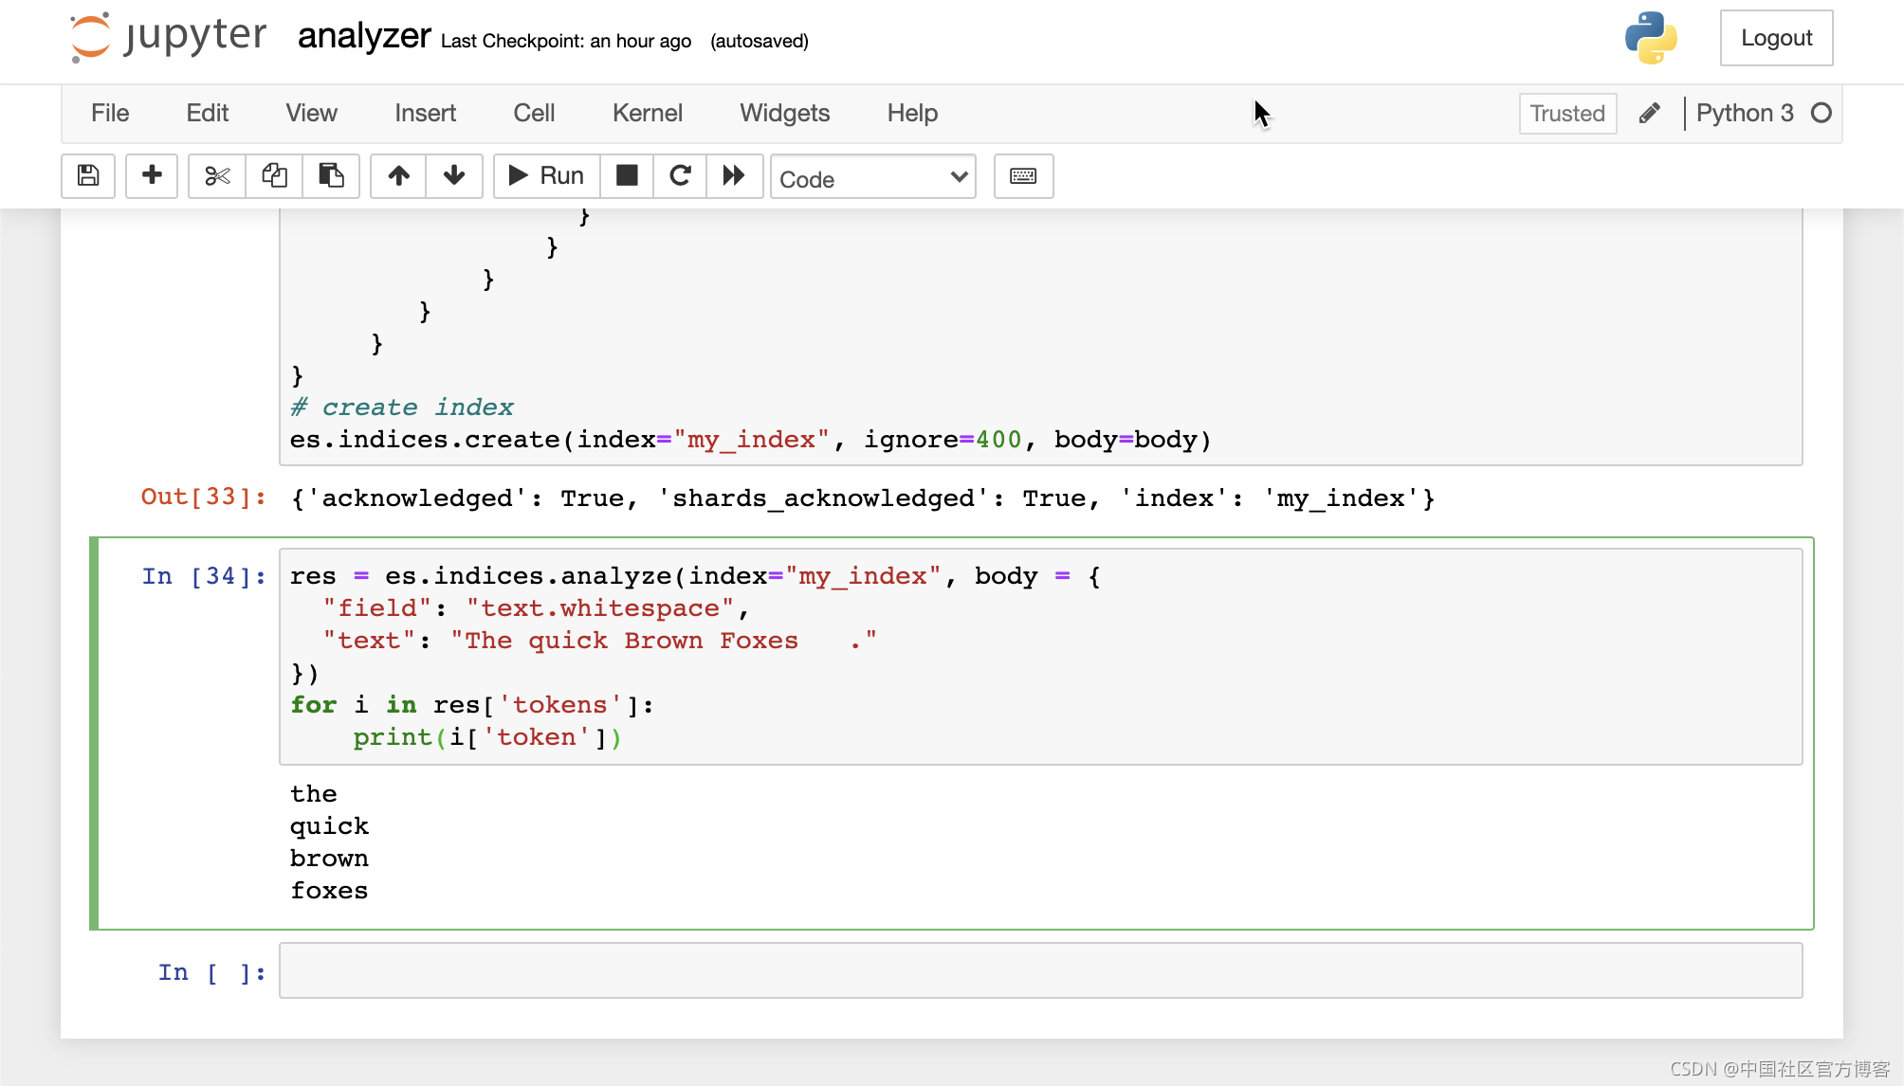Run the selected cell

point(545,175)
